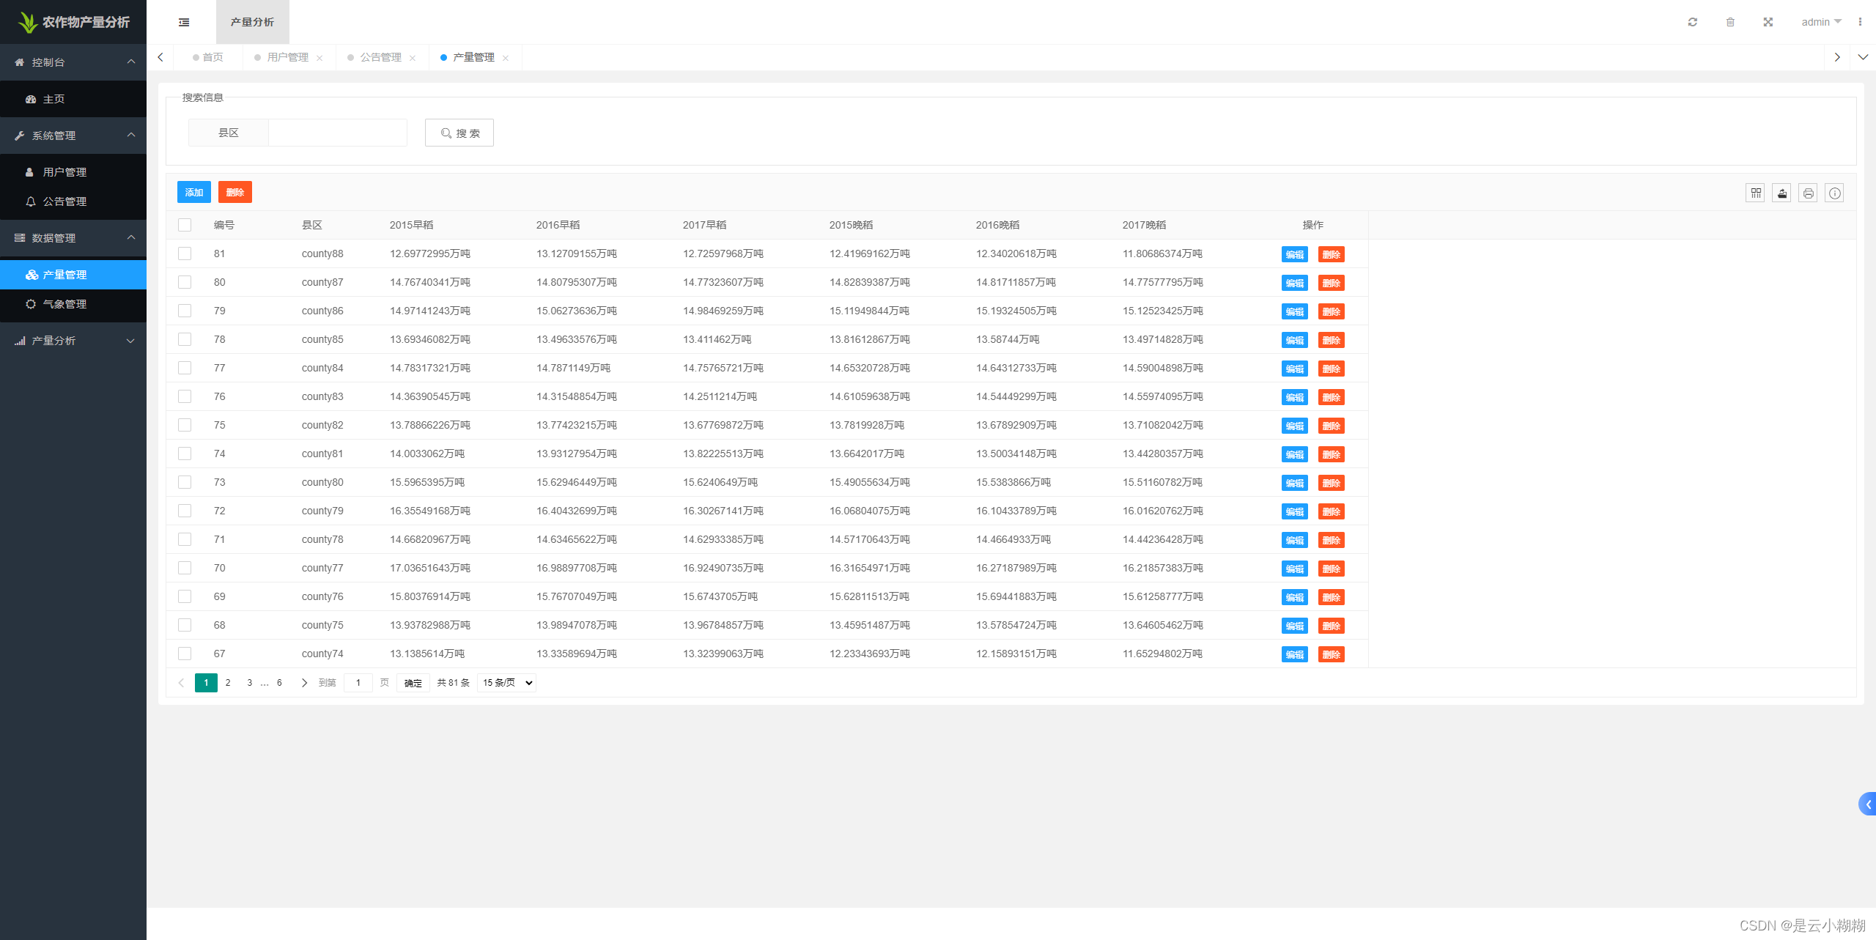Click the refresh icon in top bar

[1692, 22]
